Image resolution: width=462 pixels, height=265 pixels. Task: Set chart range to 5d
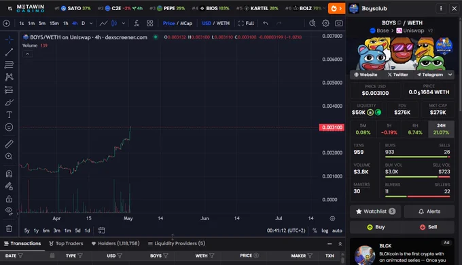point(77,230)
